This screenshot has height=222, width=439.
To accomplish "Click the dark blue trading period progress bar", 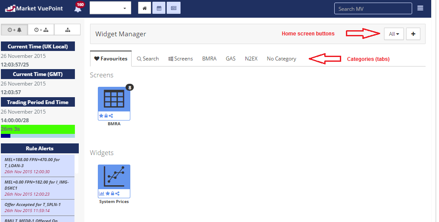I will [6, 136].
